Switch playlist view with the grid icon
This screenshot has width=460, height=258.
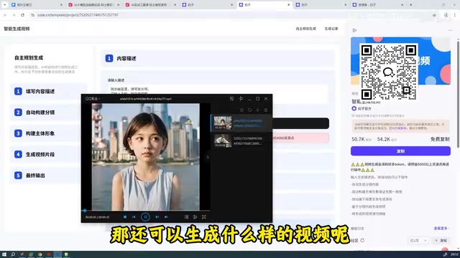pyautogui.click(x=241, y=110)
